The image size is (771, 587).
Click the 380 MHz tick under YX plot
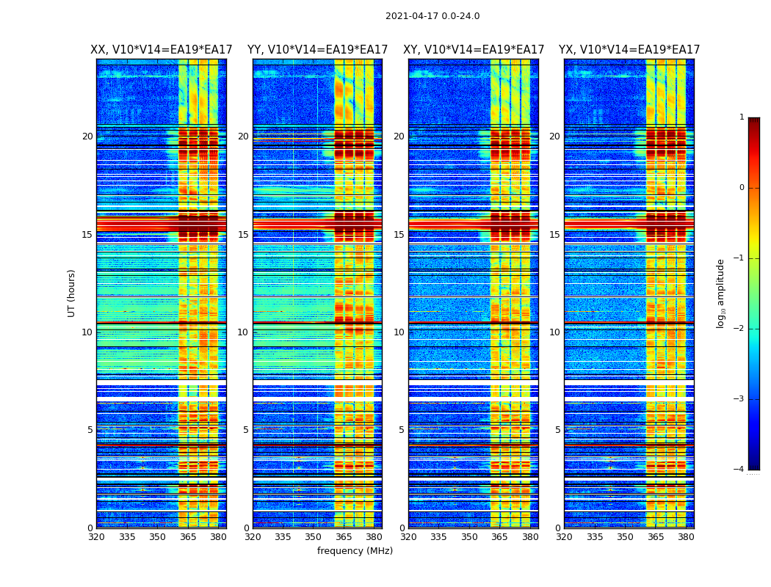pyautogui.click(x=686, y=537)
